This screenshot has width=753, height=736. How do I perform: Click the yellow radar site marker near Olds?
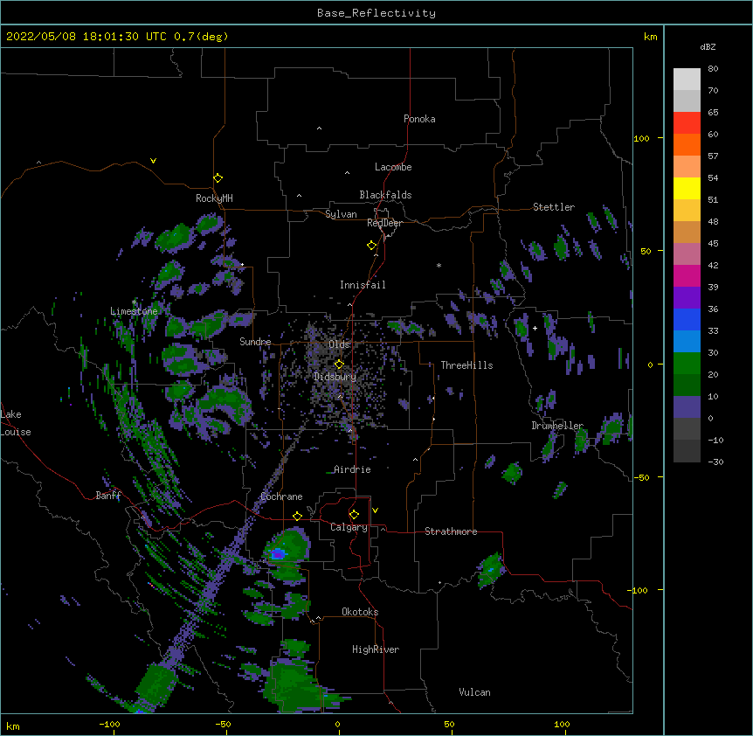point(339,365)
